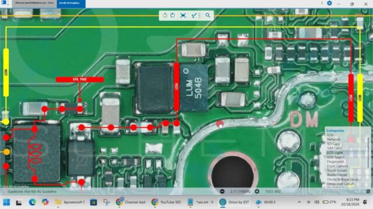373x209 pixels.
Task: Fit the board to screen
Action: (x=183, y=16)
